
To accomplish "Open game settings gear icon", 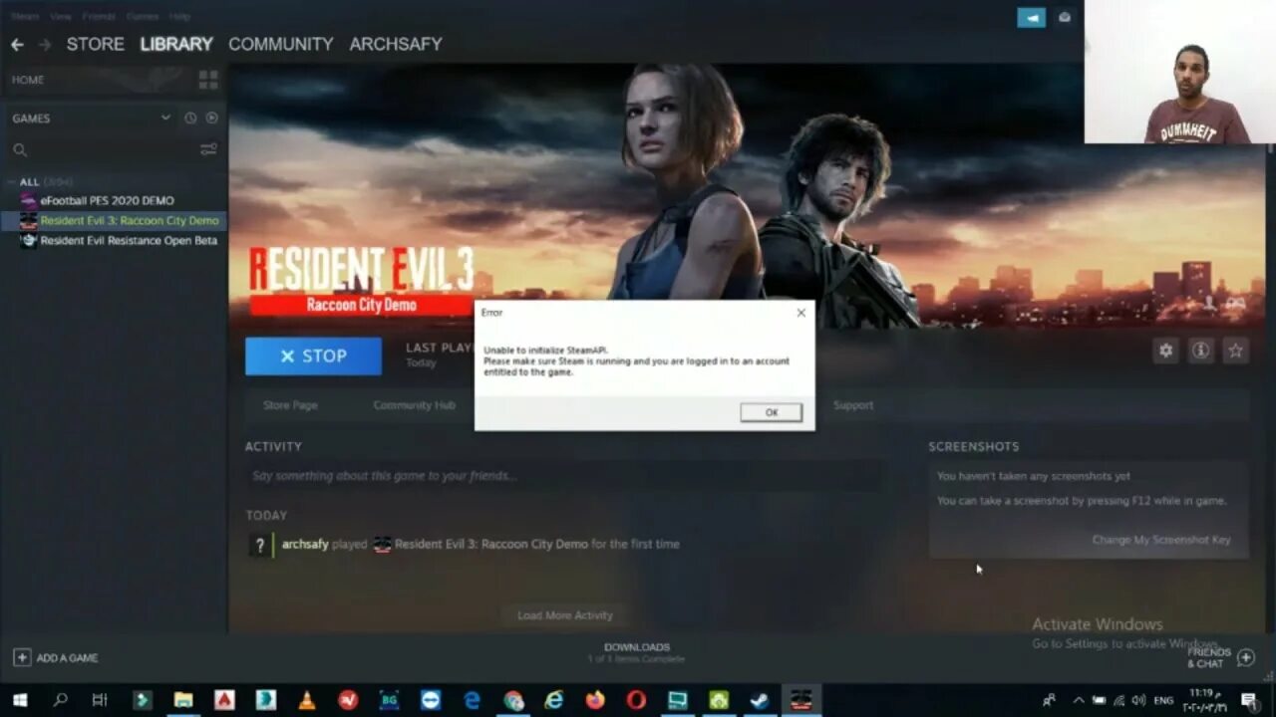I will (1165, 351).
